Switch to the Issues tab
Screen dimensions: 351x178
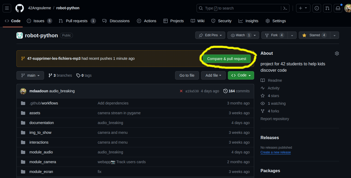[x=39, y=21]
